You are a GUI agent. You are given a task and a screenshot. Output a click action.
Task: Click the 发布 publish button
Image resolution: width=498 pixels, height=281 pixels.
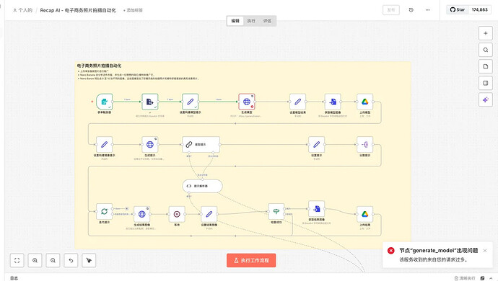[391, 10]
